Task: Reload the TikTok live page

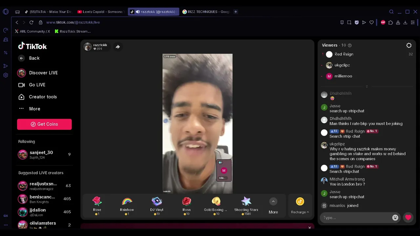Action: tap(31, 22)
